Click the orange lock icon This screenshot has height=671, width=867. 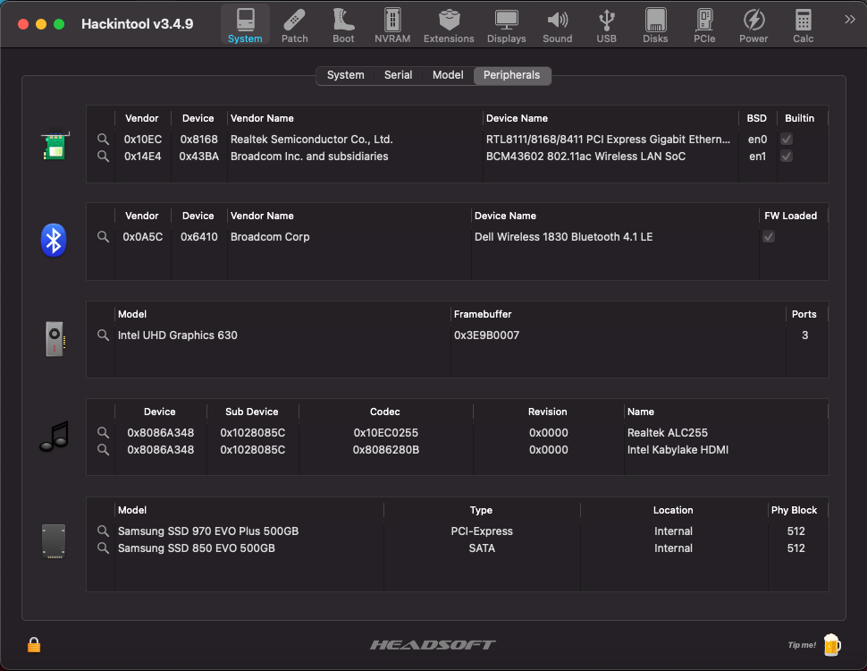pyautogui.click(x=34, y=644)
